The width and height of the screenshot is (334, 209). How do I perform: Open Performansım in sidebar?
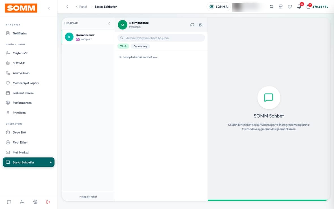tap(29, 103)
